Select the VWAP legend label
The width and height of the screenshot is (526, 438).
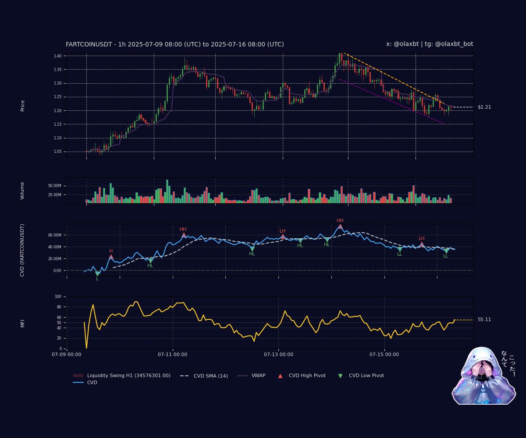258,376
